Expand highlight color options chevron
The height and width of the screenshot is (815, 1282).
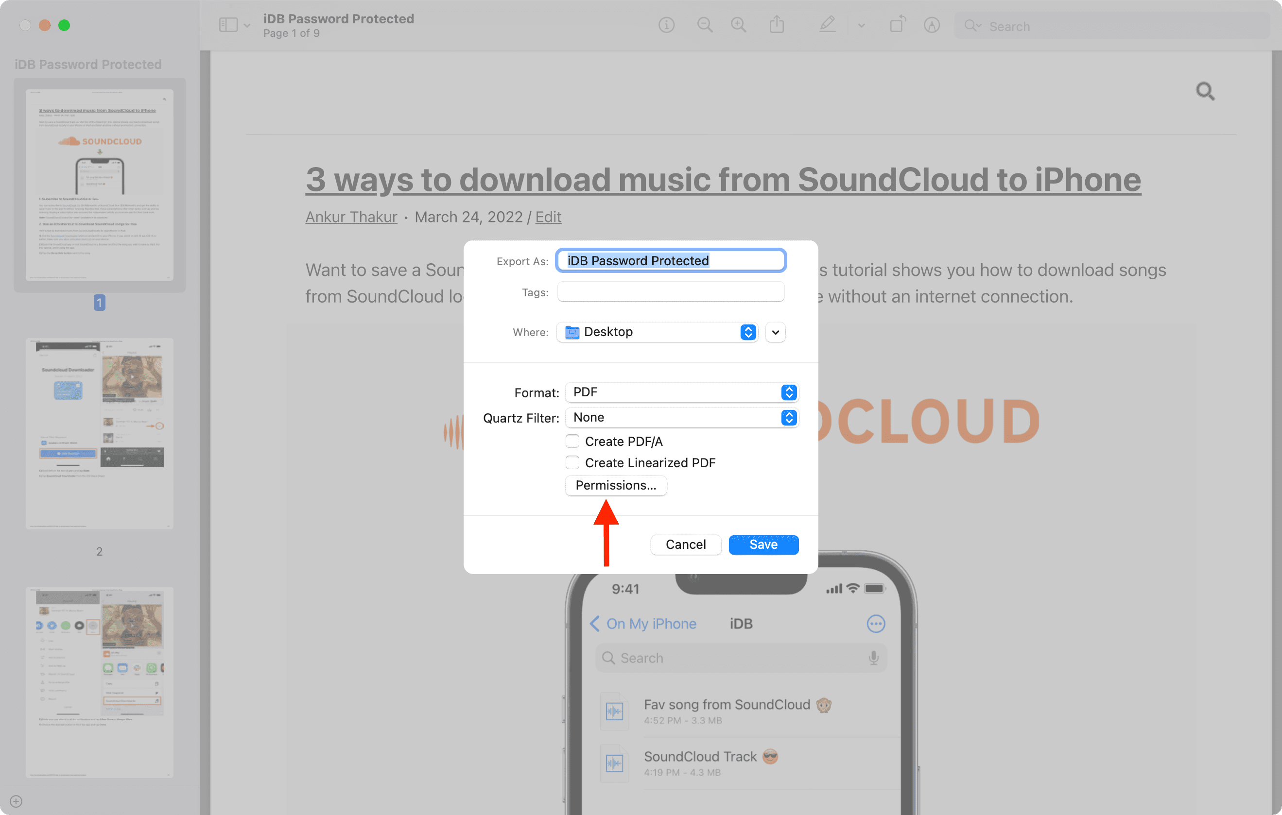(862, 26)
